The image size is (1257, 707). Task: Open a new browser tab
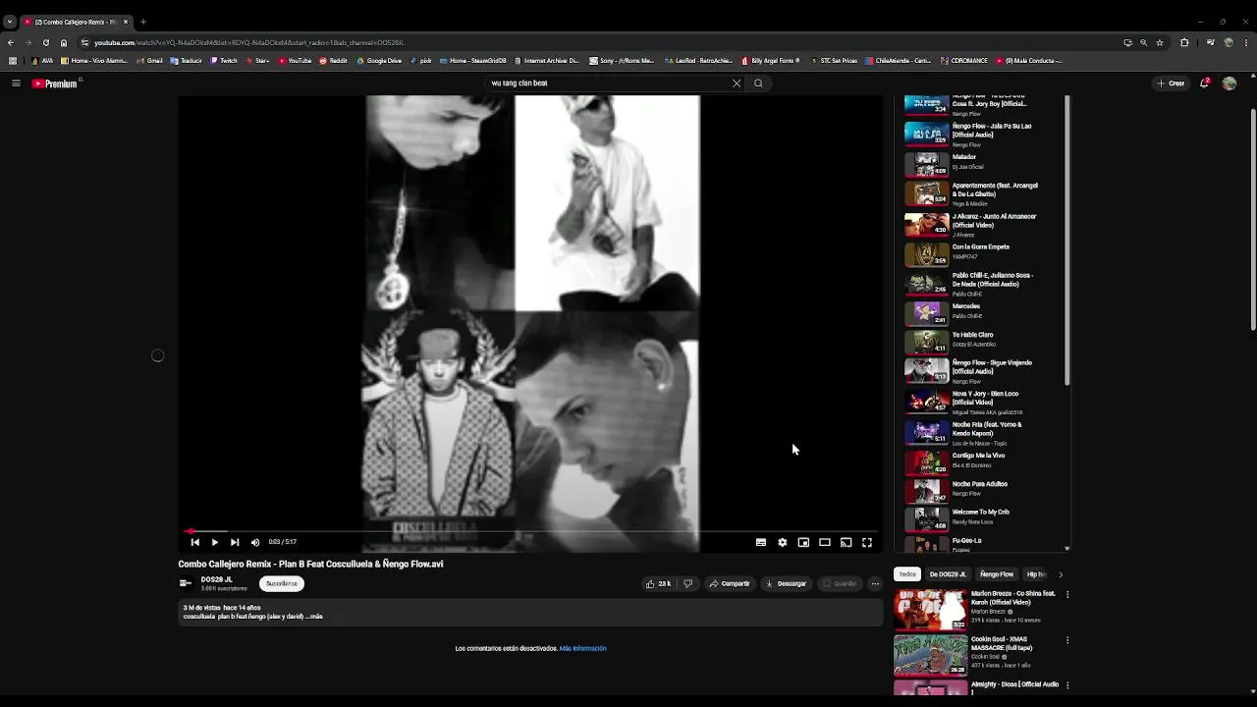click(143, 22)
